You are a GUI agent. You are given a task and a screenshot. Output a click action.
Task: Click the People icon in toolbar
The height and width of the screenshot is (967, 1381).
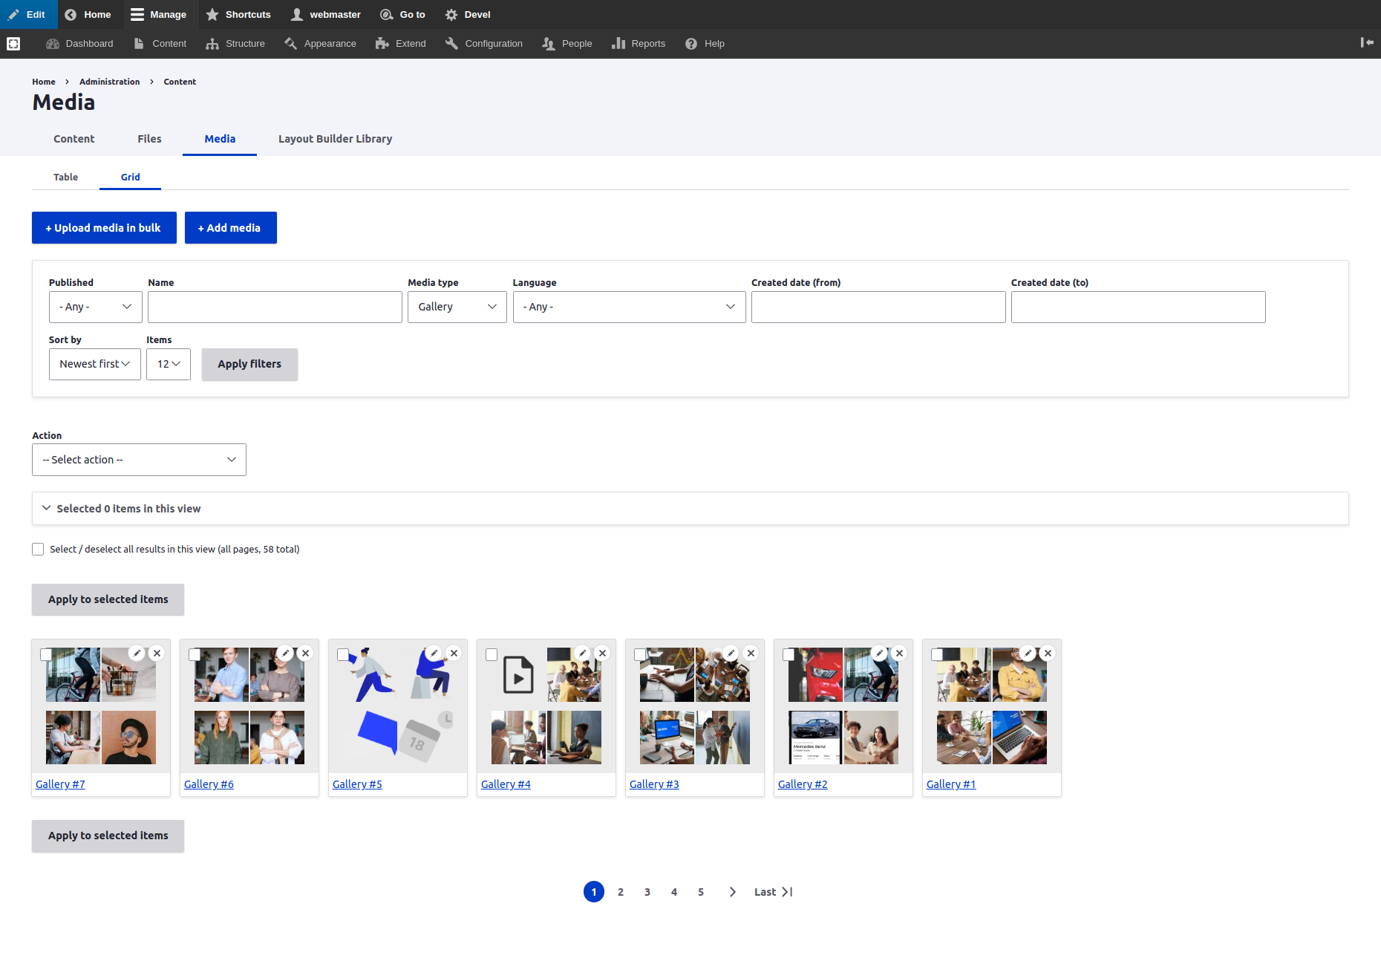[x=548, y=43]
